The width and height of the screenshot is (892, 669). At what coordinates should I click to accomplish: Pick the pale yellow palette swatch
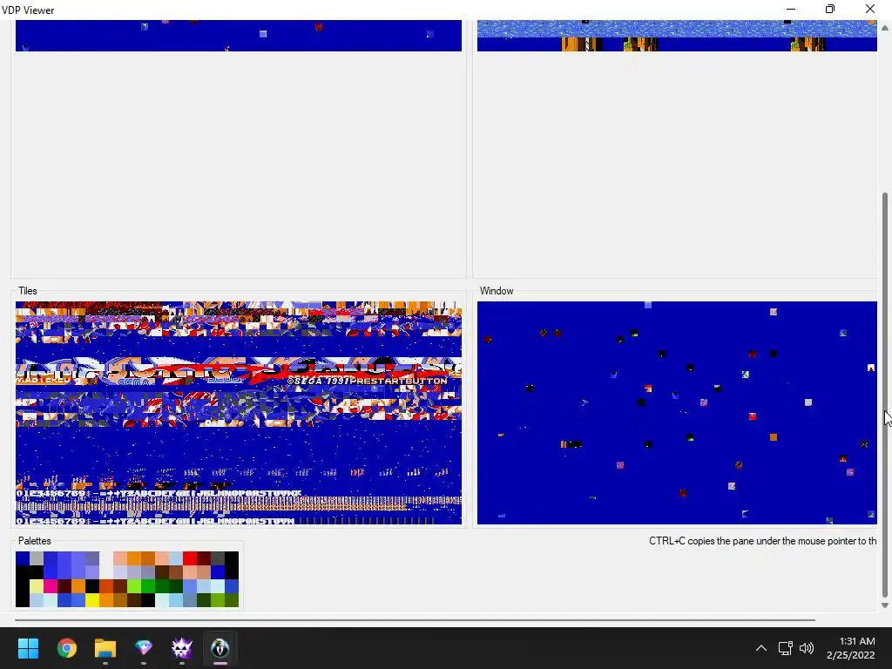click(37, 586)
